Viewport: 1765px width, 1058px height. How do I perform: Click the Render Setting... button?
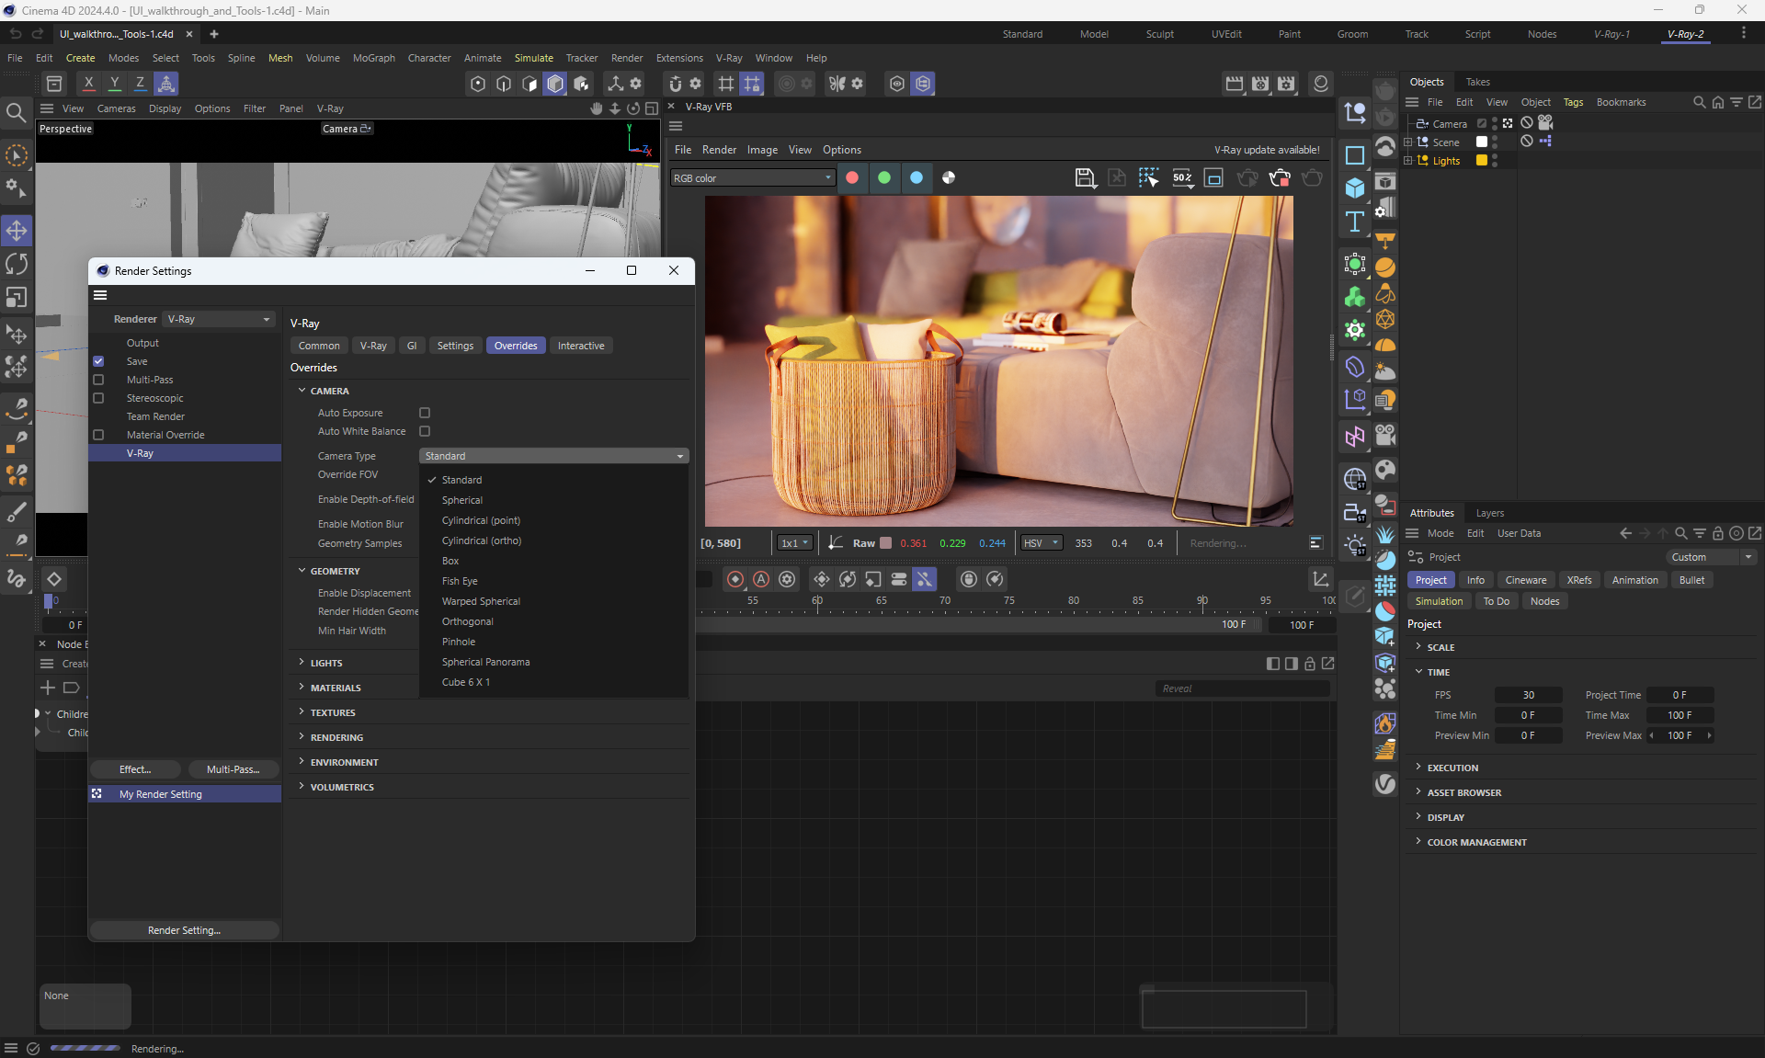tap(184, 930)
